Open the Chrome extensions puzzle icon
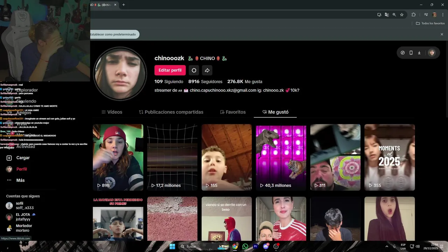Screen dimensions: 448x252 414,15
